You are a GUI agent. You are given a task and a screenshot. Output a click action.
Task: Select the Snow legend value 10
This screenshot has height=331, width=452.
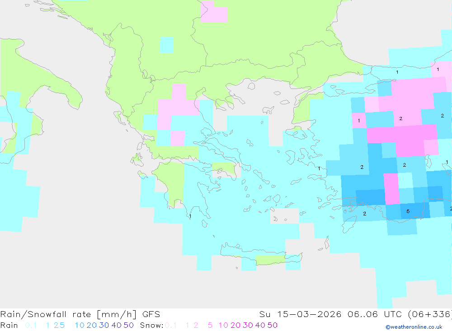(223, 325)
